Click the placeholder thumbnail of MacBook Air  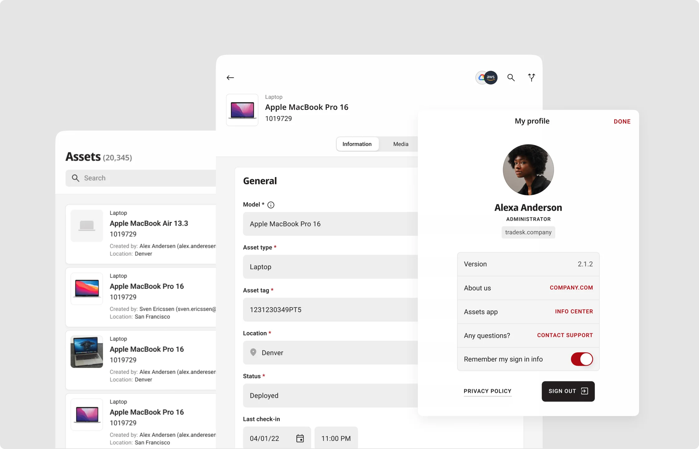pyautogui.click(x=87, y=226)
